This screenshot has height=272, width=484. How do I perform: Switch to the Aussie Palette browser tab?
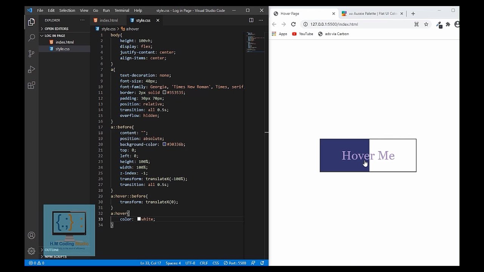(372, 14)
